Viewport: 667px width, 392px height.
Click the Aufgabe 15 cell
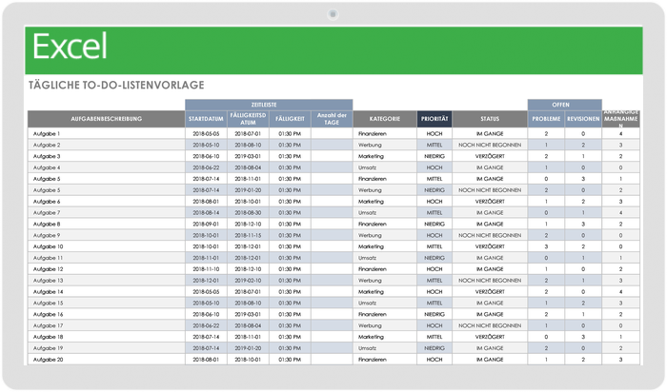click(107, 303)
